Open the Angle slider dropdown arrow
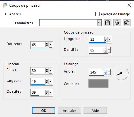Screen dimensions: 134x117 [x=109, y=72]
